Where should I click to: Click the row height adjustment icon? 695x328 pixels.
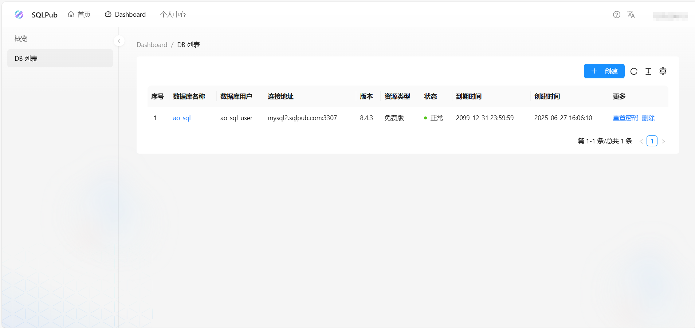648,71
